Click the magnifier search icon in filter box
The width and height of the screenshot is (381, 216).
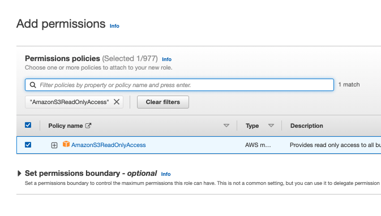[33, 85]
